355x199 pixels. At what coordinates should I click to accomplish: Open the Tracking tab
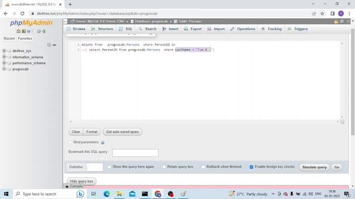point(271,29)
